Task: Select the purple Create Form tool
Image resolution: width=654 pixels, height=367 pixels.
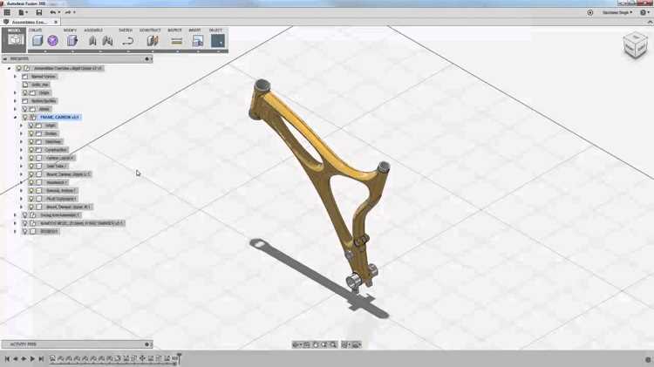Action: [52, 40]
